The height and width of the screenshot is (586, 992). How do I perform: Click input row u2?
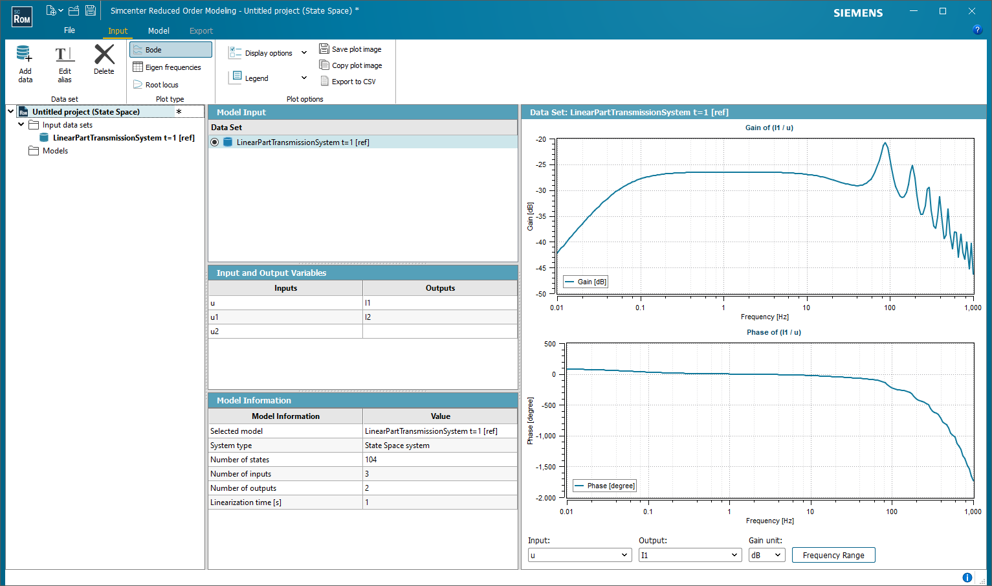point(285,332)
